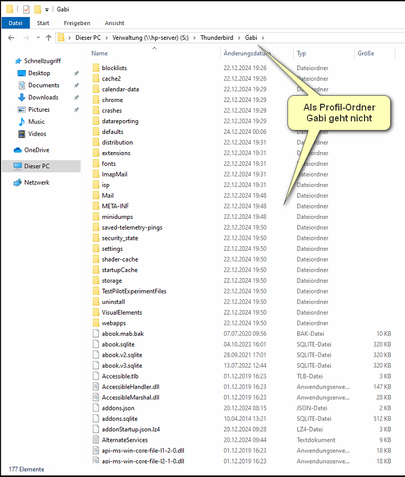Click the blocklists folder icon

click(x=96, y=68)
